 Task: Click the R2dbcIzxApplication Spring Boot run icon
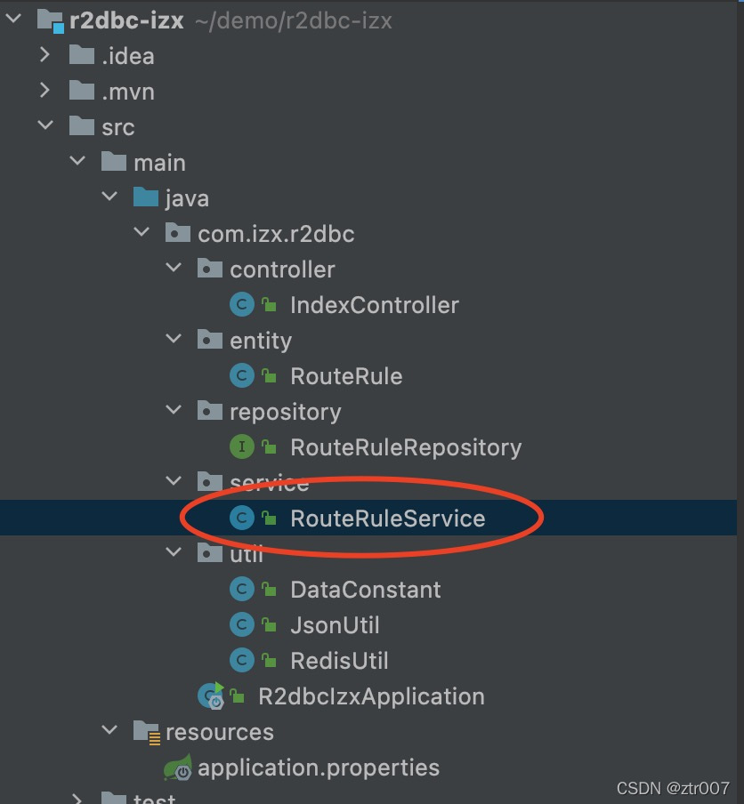tap(211, 695)
